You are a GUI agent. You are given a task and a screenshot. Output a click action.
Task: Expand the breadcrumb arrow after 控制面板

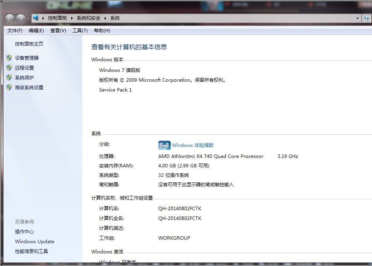72,18
